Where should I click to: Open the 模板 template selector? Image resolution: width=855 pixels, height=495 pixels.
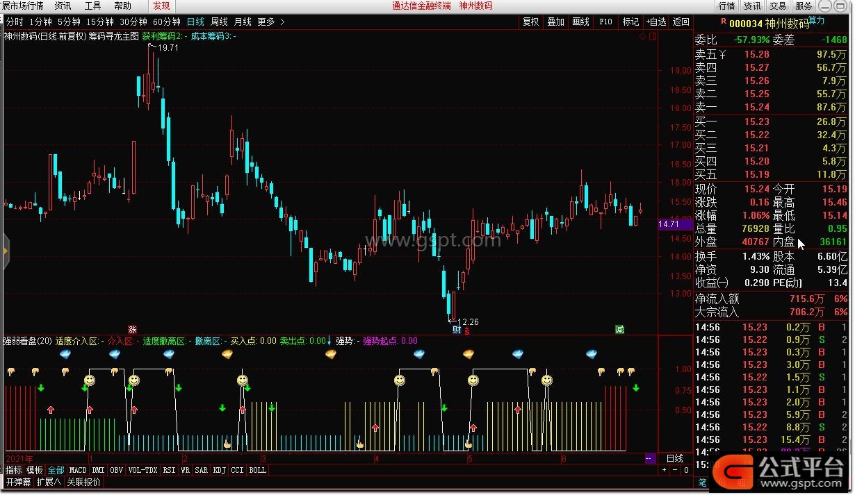35,470
